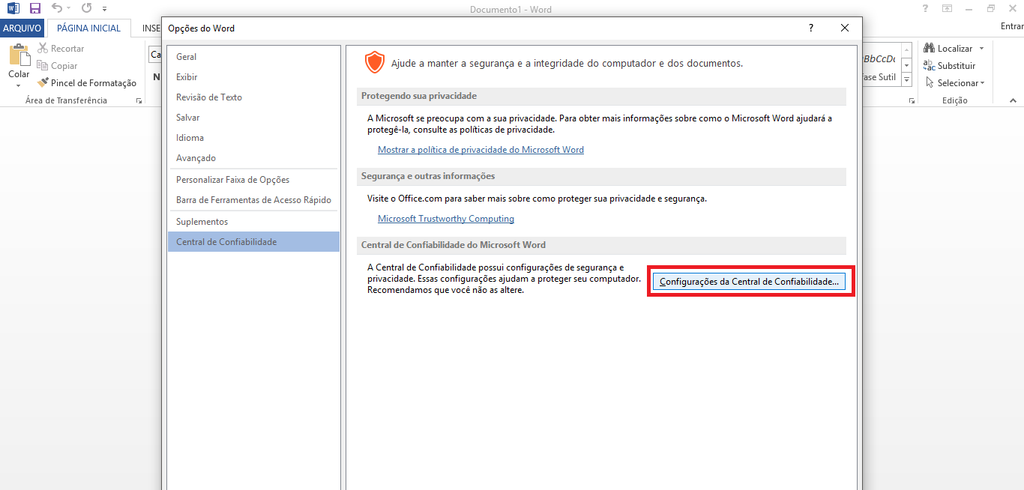Click the Negrito bold N button
Image resolution: width=1024 pixels, height=490 pixels.
pos(157,76)
